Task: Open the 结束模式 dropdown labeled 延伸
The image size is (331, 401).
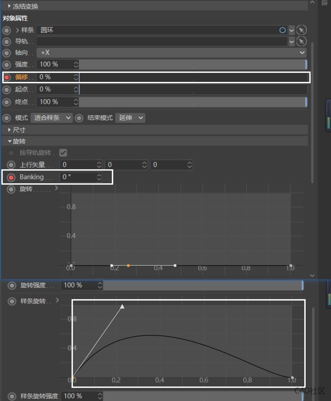Action: (x=130, y=118)
